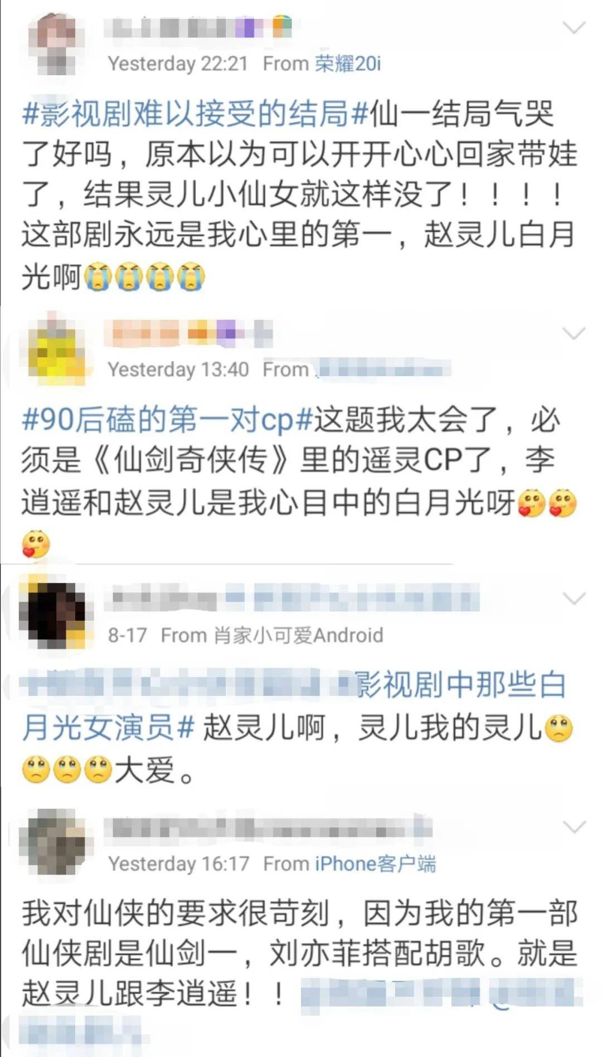Open the chevron menu on 13:40 post
This screenshot has height=1057, width=602.
tap(574, 333)
